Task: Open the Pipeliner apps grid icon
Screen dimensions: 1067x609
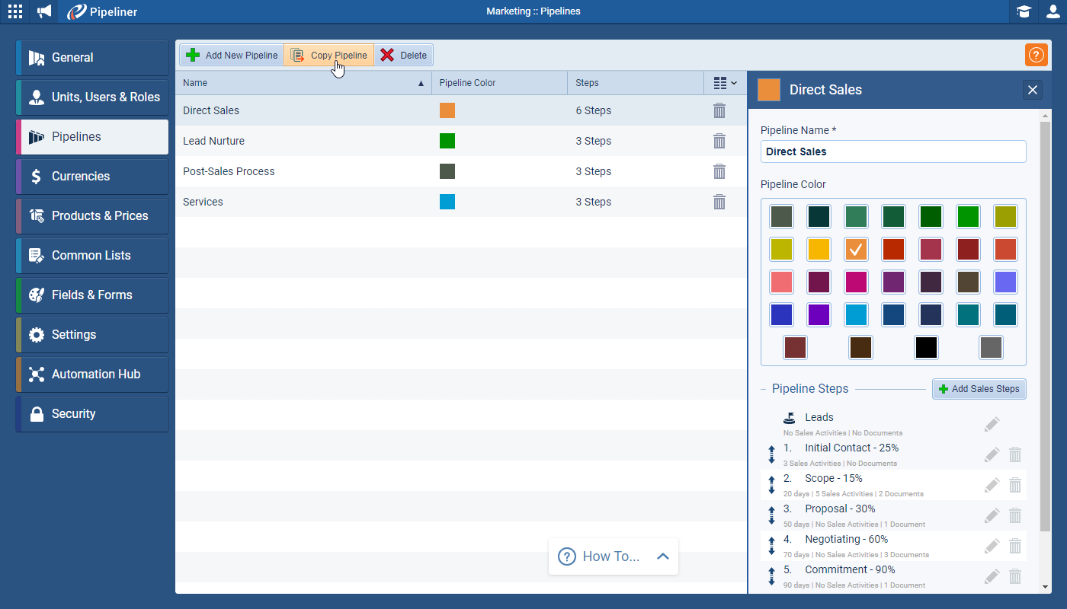Action: 14,11
